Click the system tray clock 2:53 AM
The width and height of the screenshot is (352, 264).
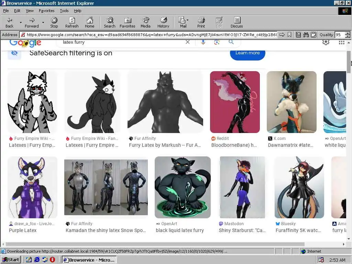click(x=337, y=260)
